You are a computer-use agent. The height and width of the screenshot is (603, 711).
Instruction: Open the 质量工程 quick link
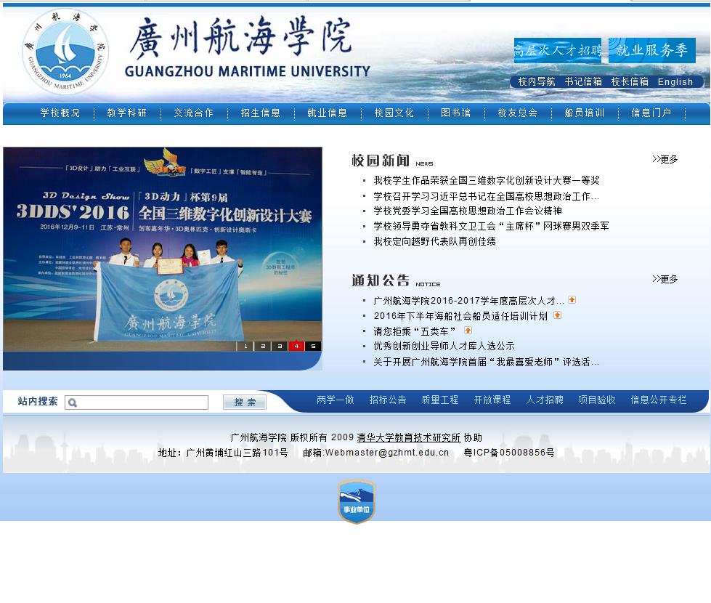click(x=440, y=400)
